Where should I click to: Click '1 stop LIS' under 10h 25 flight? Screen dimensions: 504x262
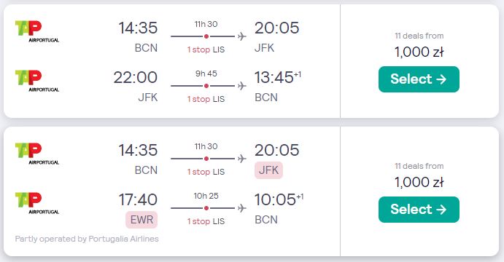[206, 221]
